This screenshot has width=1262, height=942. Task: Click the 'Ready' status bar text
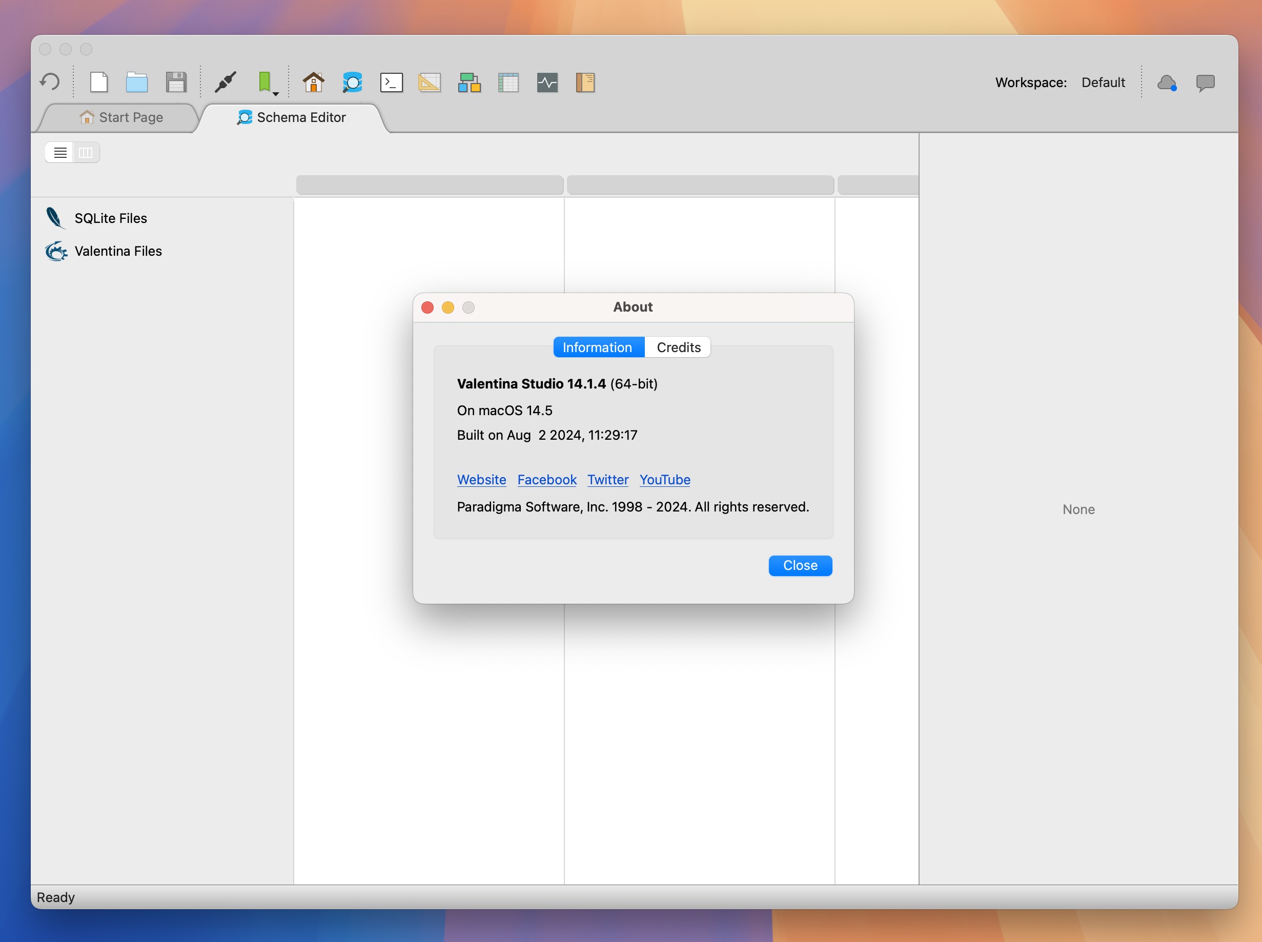point(56,897)
